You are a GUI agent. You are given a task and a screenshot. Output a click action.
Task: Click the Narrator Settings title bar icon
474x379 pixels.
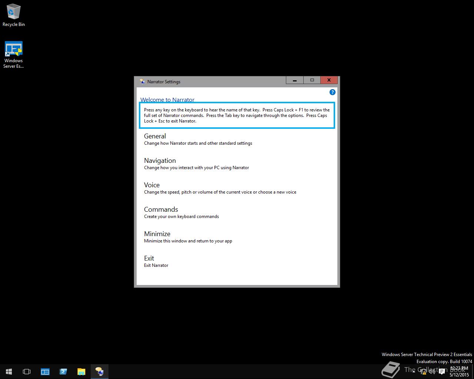[x=142, y=81]
